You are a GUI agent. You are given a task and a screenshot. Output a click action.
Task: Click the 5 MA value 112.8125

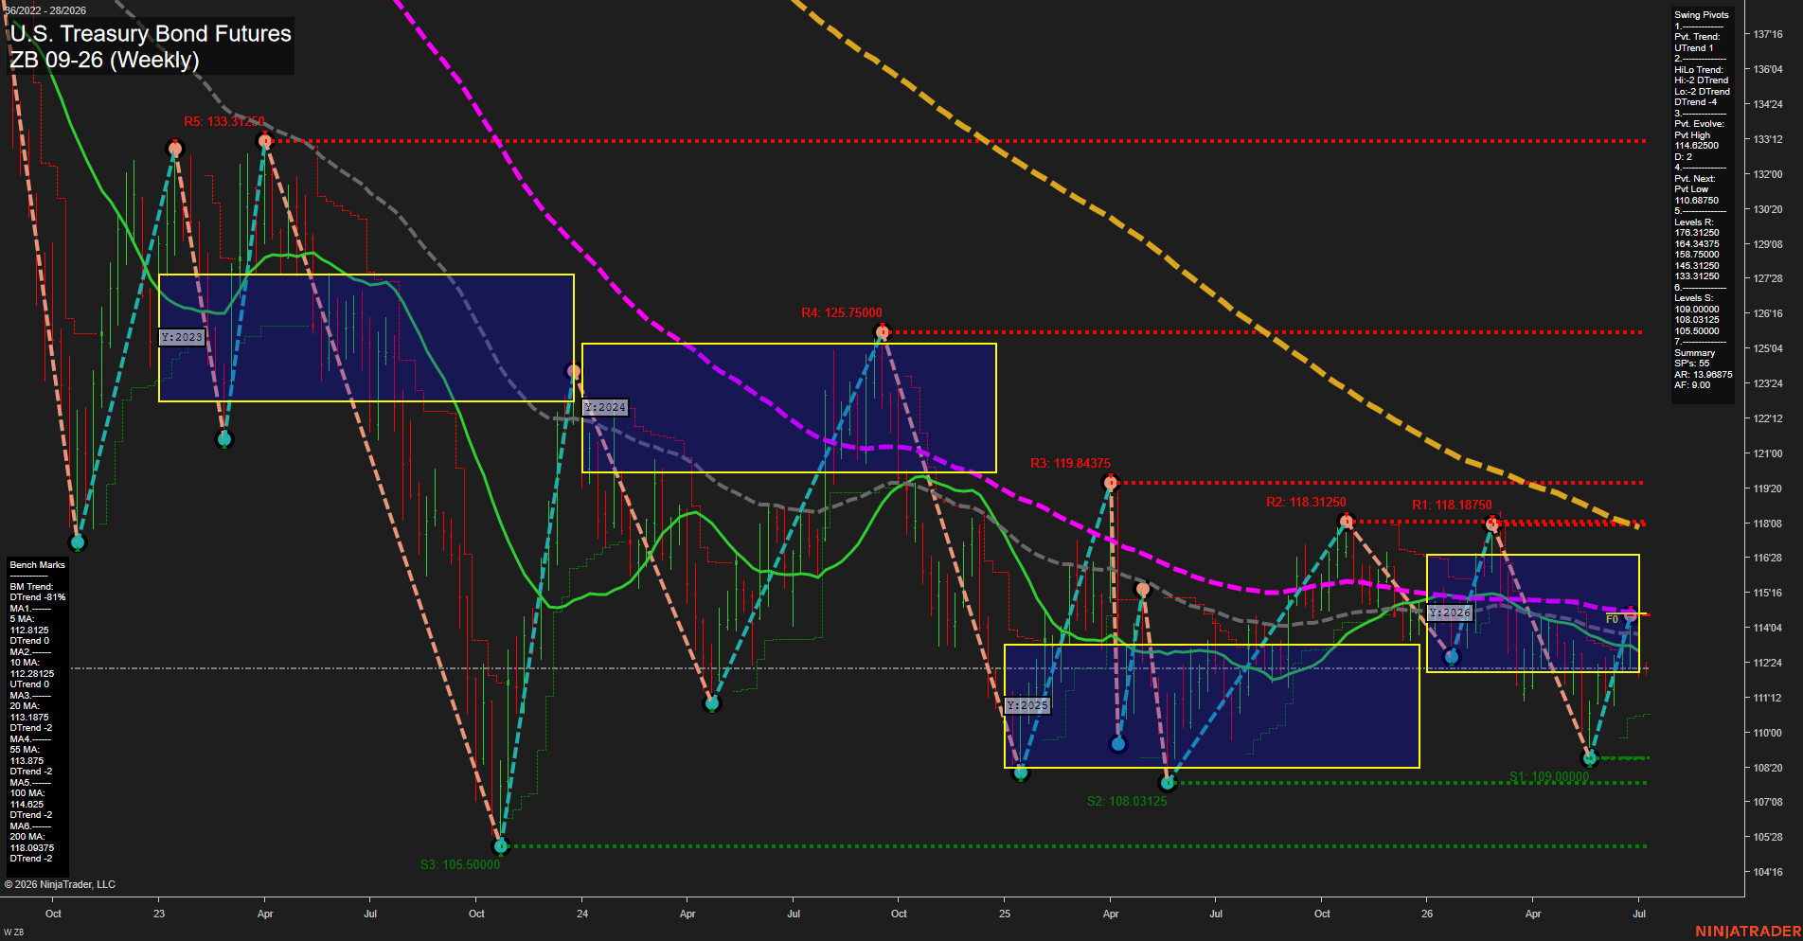(28, 630)
